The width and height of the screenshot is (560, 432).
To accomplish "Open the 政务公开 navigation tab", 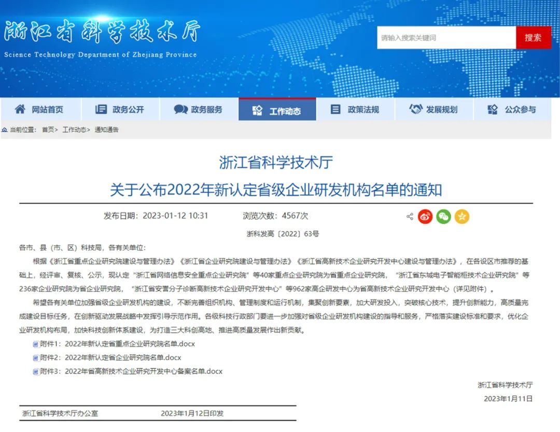I will click(x=120, y=109).
